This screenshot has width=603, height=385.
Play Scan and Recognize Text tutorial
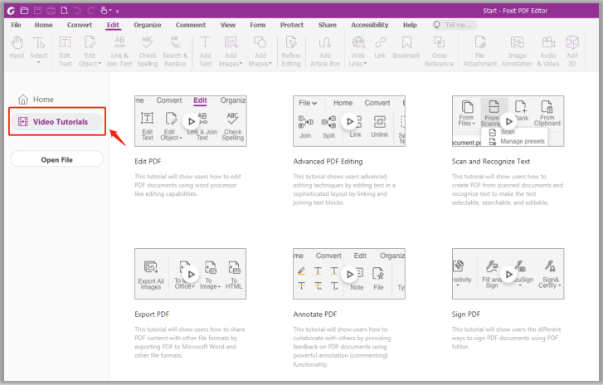(x=508, y=121)
